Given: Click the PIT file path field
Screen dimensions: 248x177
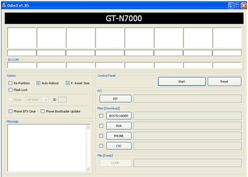Looking at the screenshot, I should [x=187, y=99].
